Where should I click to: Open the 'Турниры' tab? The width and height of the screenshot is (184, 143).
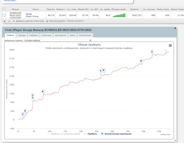[22, 35]
